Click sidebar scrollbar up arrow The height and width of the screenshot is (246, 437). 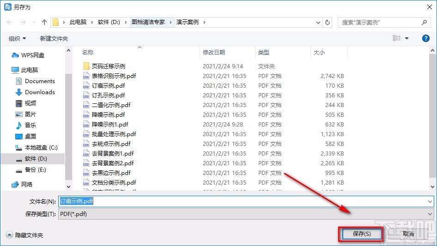click(x=68, y=51)
